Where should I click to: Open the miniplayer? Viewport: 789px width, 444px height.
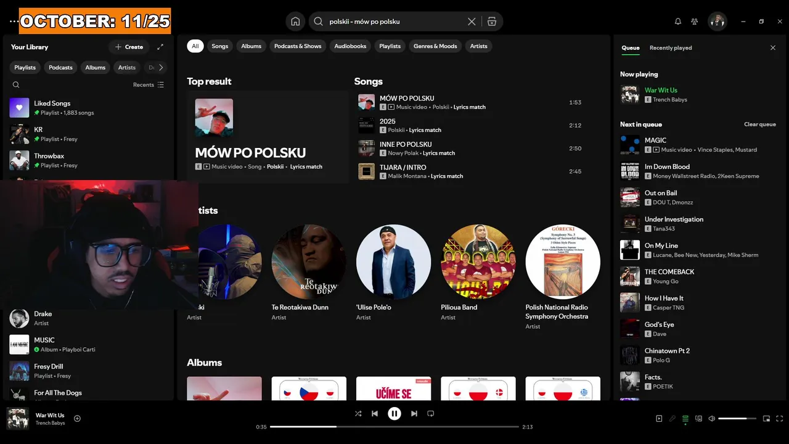click(x=766, y=419)
